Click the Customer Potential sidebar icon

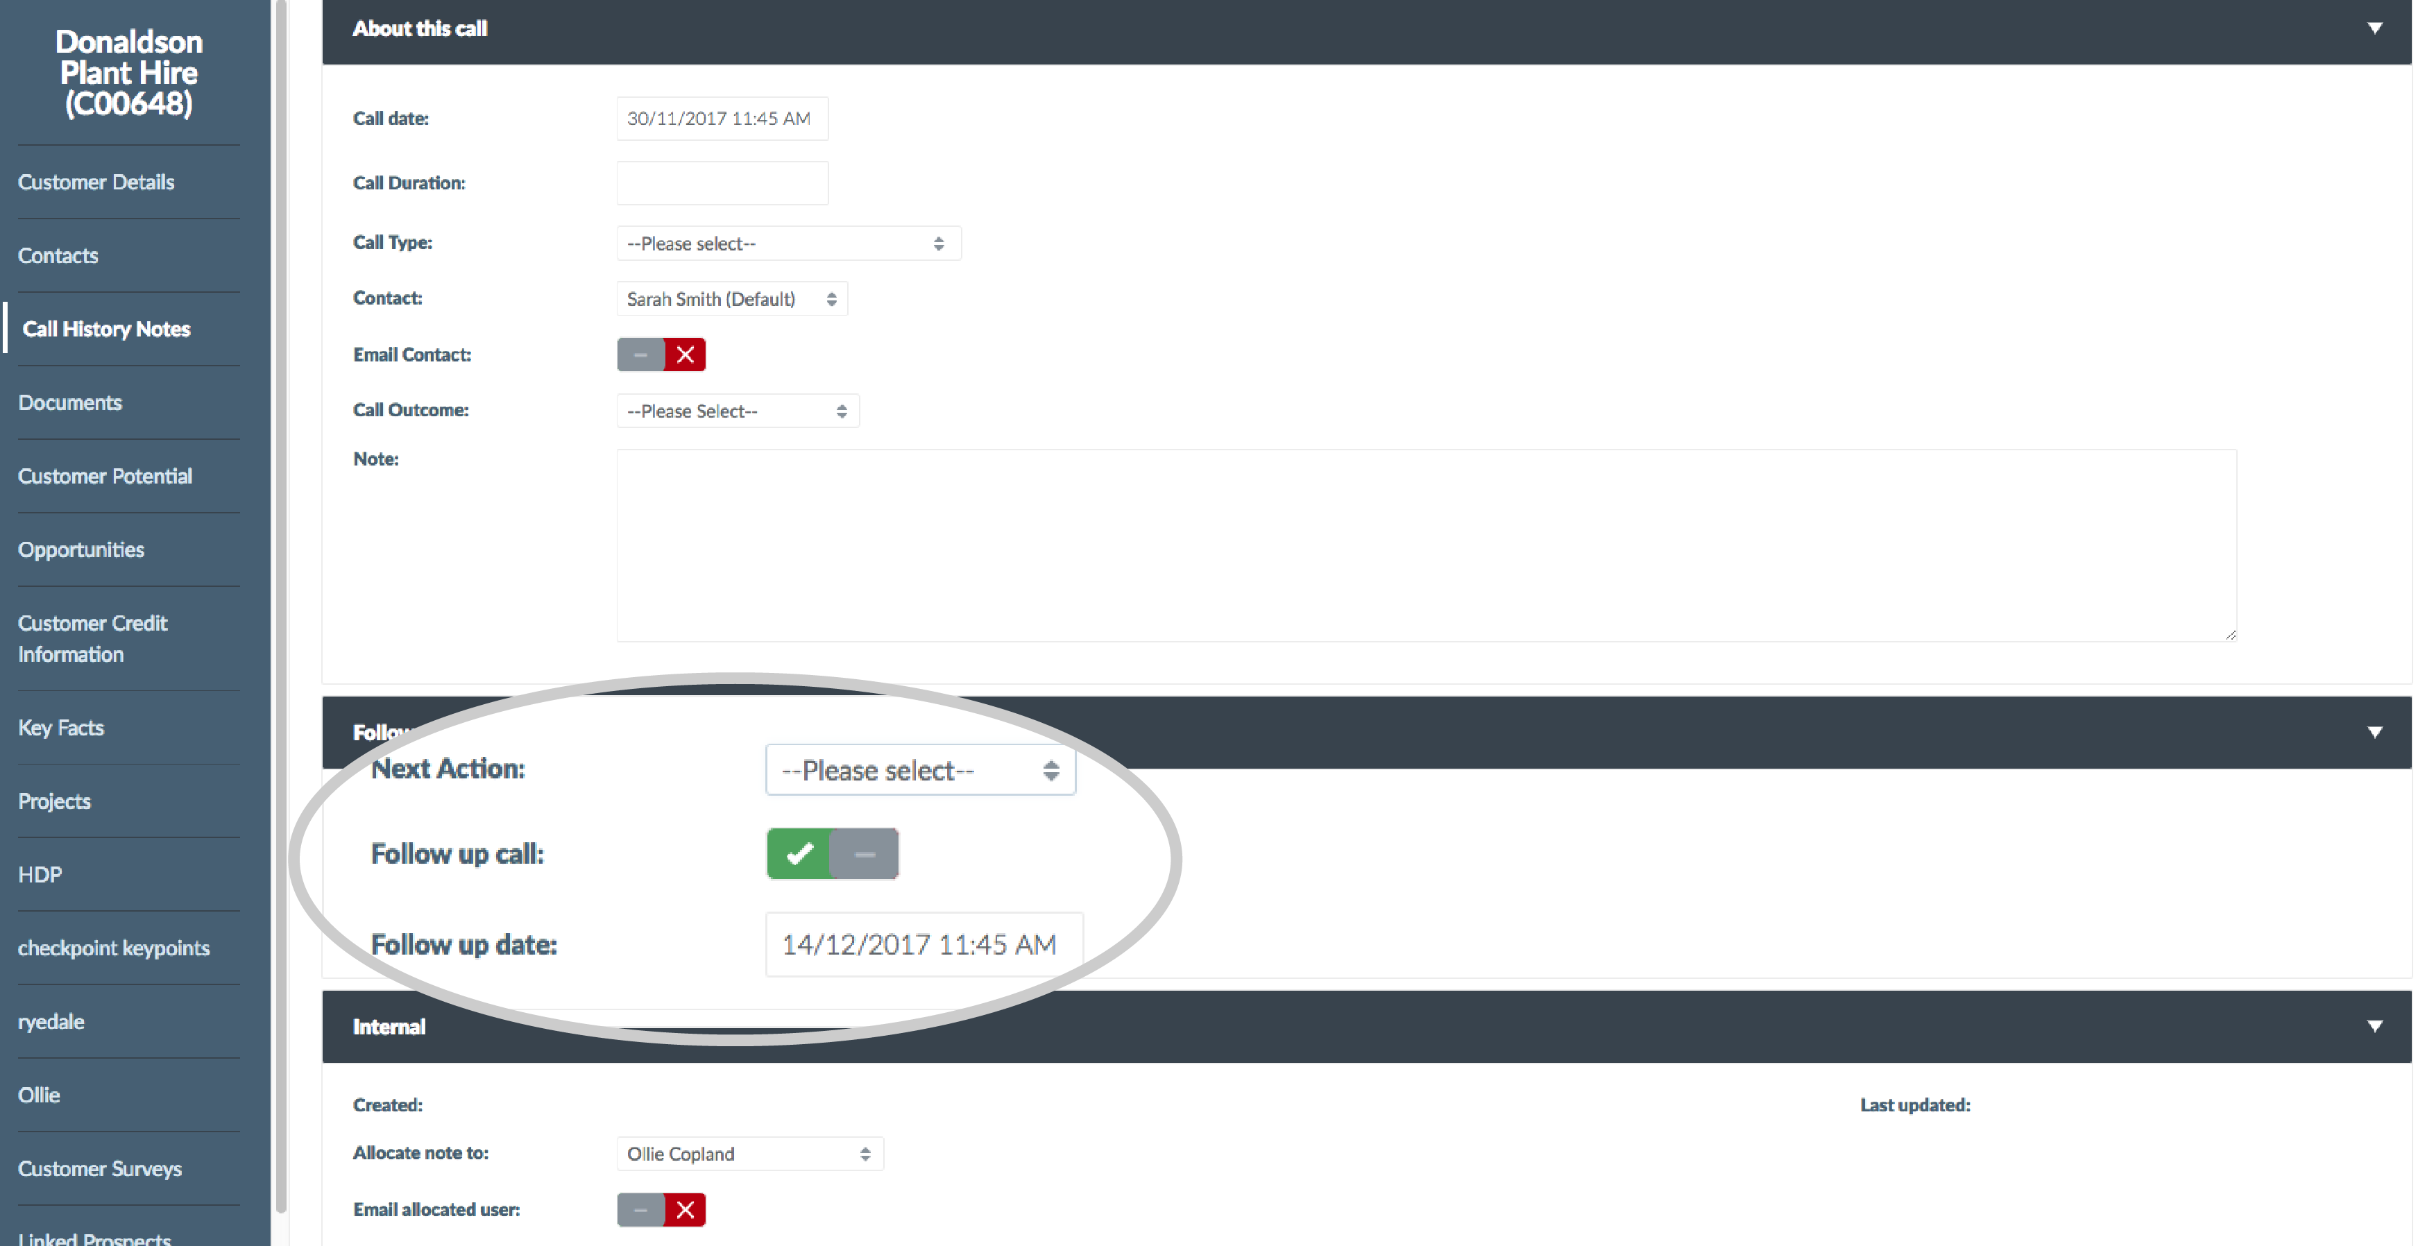tap(105, 475)
